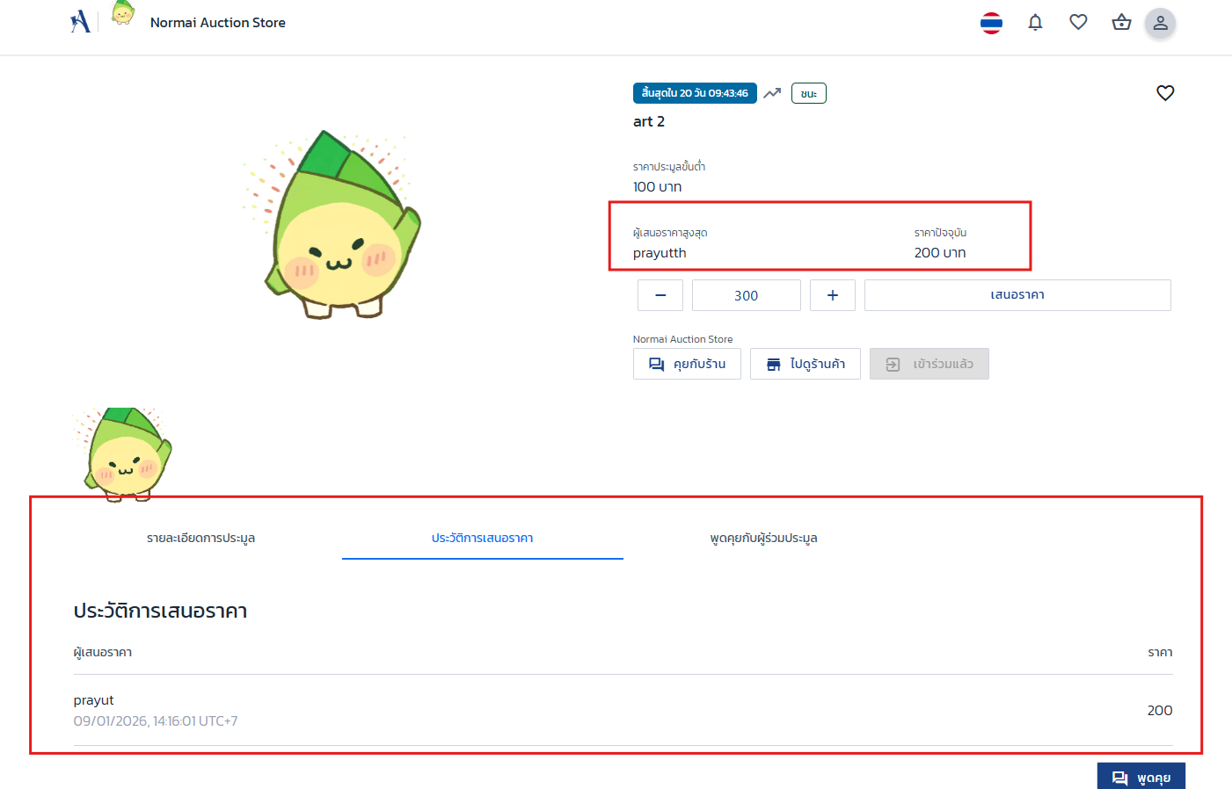This screenshot has width=1232, height=789.
Task: Select the ประวัติการเสนอราคา tab
Action: click(x=482, y=538)
